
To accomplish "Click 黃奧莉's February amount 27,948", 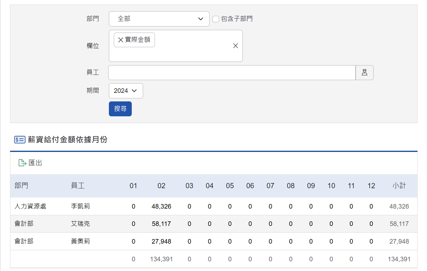I will (161, 241).
